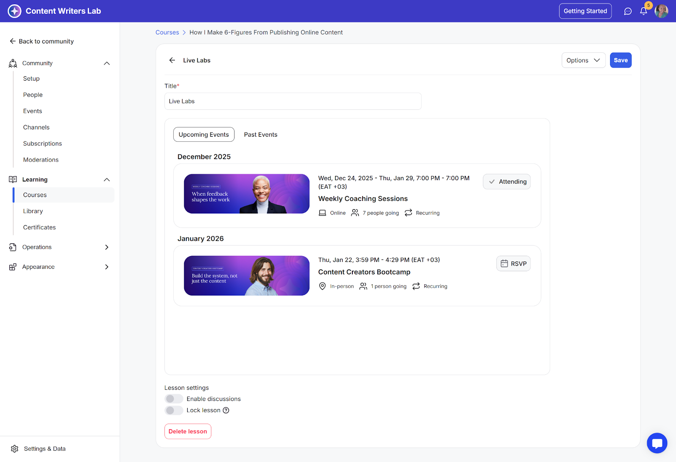Click the calendar icon in RSVP button
676x462 pixels.
[504, 264]
